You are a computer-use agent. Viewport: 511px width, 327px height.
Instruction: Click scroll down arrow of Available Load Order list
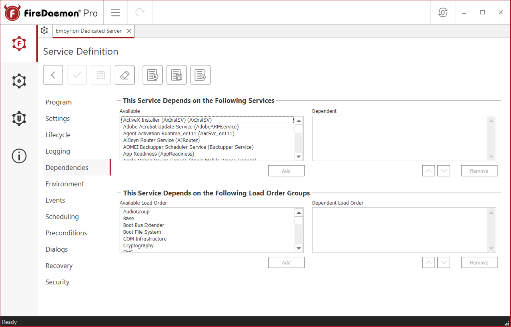coord(299,248)
